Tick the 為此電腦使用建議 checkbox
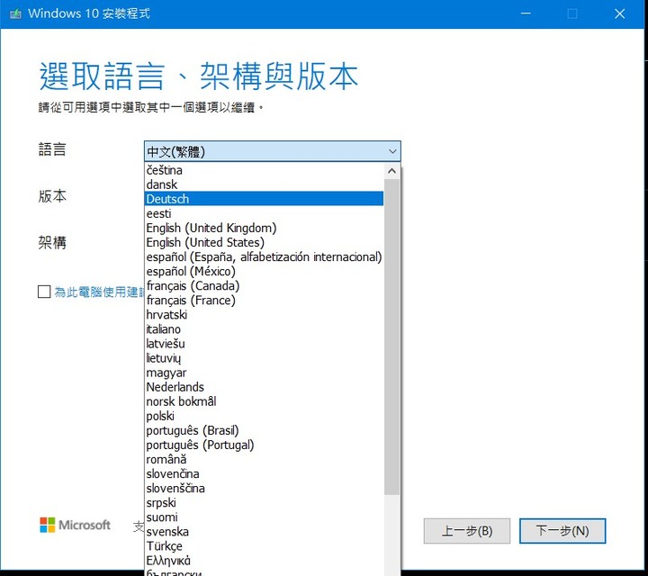The width and height of the screenshot is (648, 576). tap(44, 292)
